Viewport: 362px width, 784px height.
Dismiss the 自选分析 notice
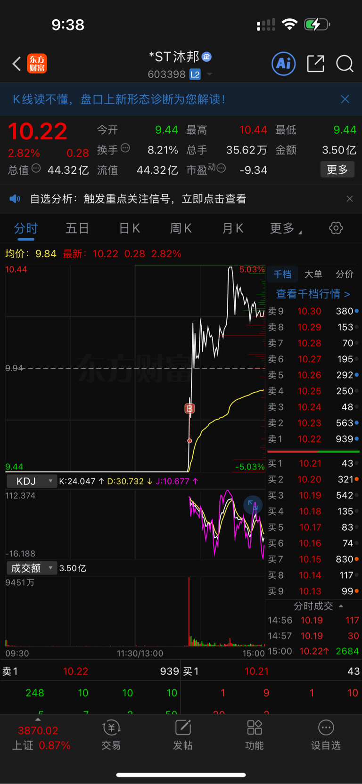pos(350,199)
